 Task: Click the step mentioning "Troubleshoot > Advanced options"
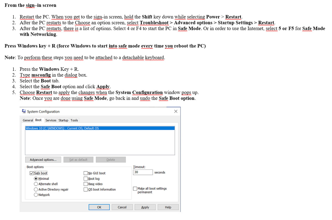(148, 23)
